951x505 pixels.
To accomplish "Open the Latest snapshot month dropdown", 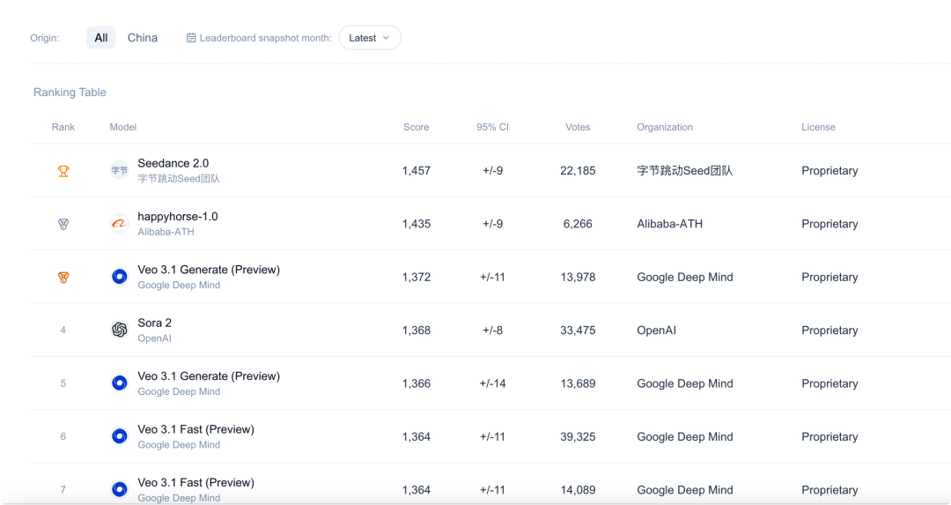I will (x=370, y=38).
